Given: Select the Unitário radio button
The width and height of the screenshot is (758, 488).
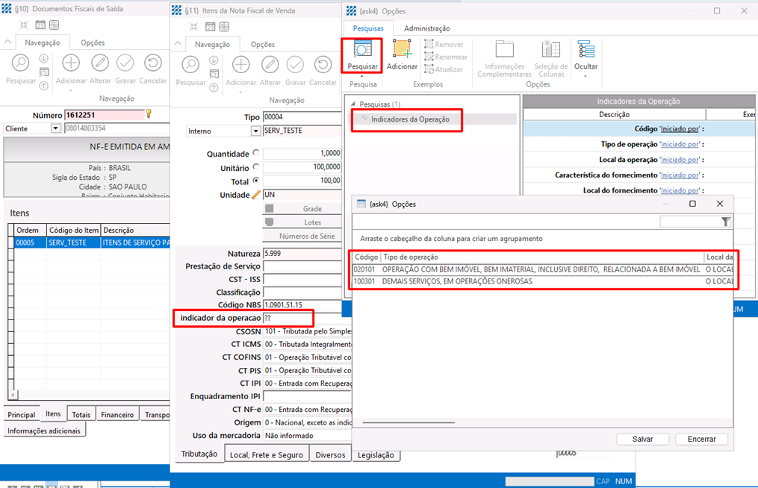Looking at the screenshot, I should [256, 167].
